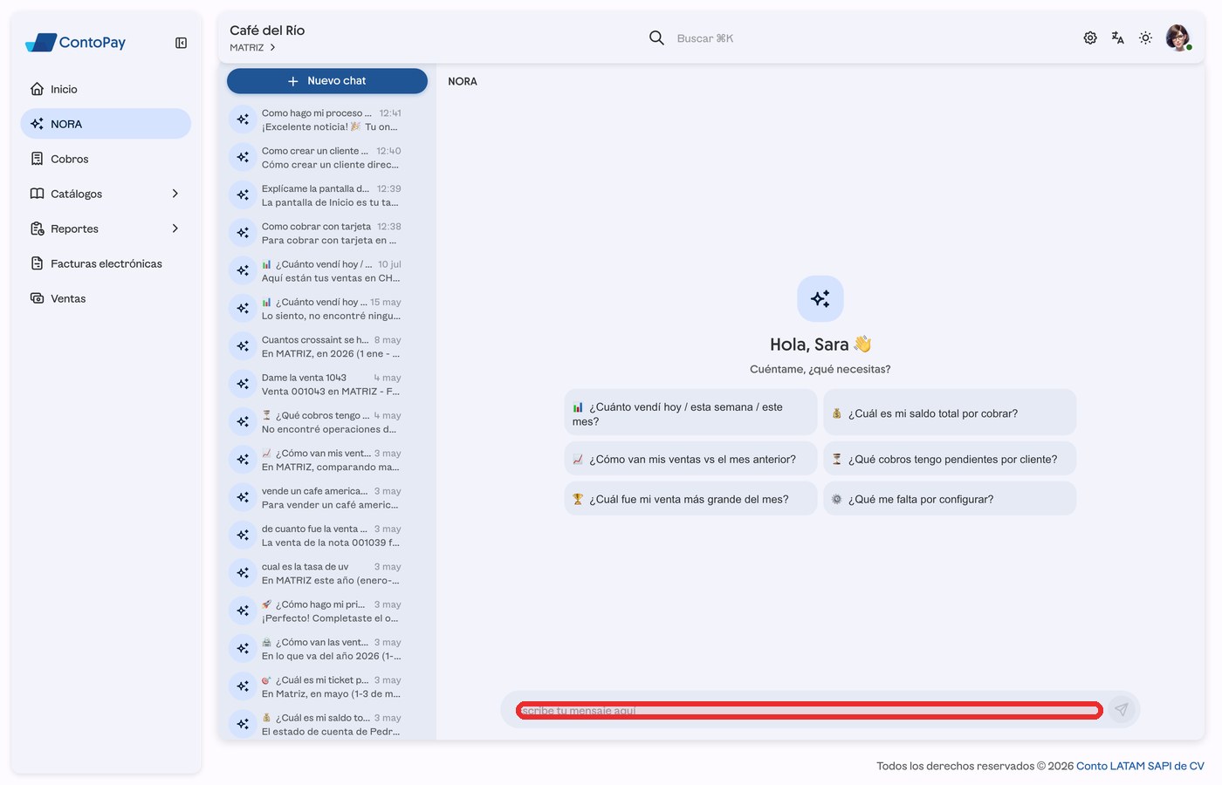
Task: Open chat 'cual es la tasa de uv'
Action: [x=327, y=573]
